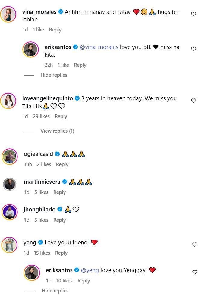View martinnievera's profile photo
This screenshot has height=303, width=199.
[x=10, y=184]
